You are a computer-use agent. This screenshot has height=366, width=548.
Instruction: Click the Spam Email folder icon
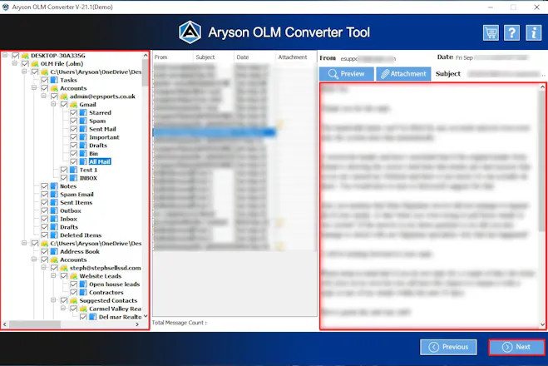[x=54, y=195]
